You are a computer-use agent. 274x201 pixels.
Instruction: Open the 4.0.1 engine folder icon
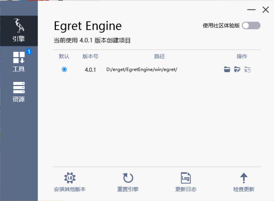(227, 69)
